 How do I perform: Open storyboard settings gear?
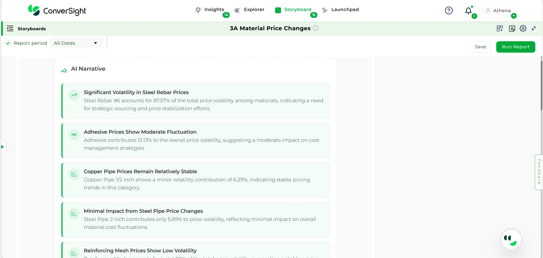[x=523, y=29]
